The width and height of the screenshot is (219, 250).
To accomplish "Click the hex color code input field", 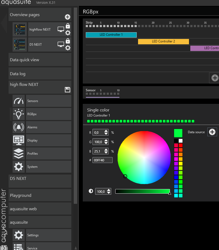I will [x=102, y=160].
